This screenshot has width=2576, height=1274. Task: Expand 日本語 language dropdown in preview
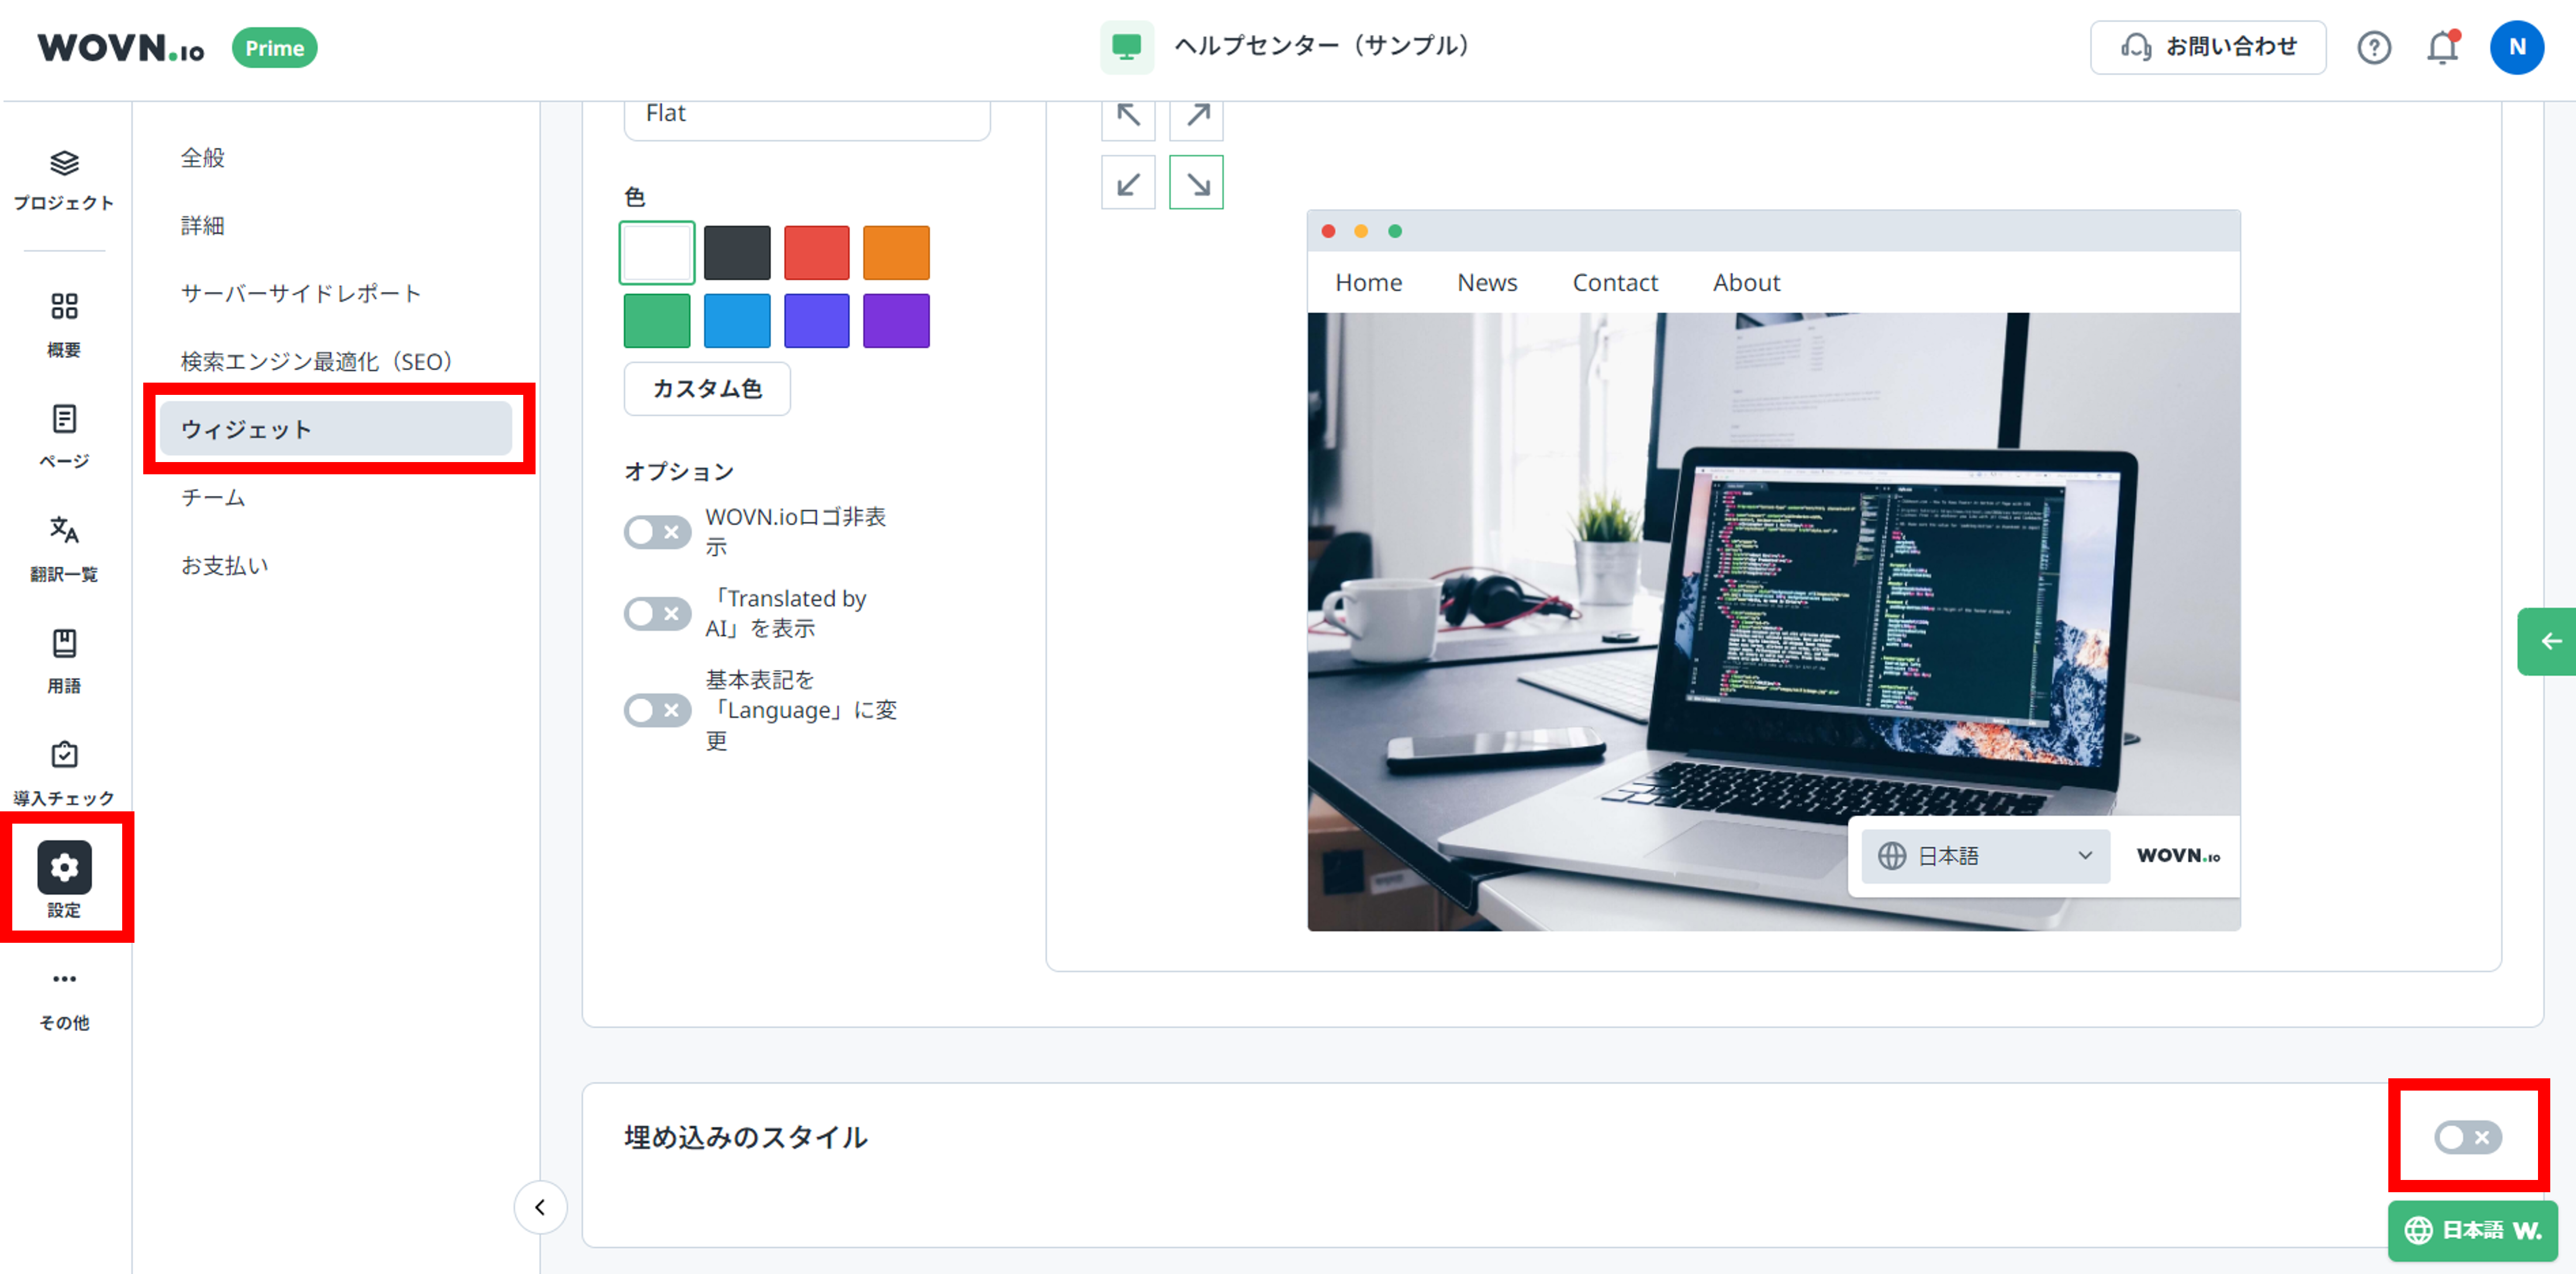point(1985,855)
